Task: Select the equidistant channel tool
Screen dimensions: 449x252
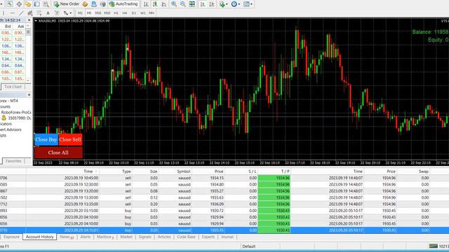Action: 29,13
